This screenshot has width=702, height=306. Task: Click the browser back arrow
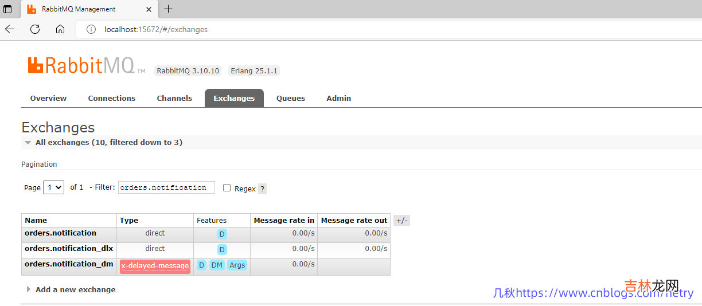10,29
